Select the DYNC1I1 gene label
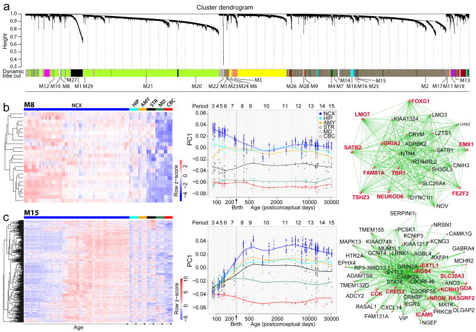The width and height of the screenshot is (476, 332). (x=422, y=198)
